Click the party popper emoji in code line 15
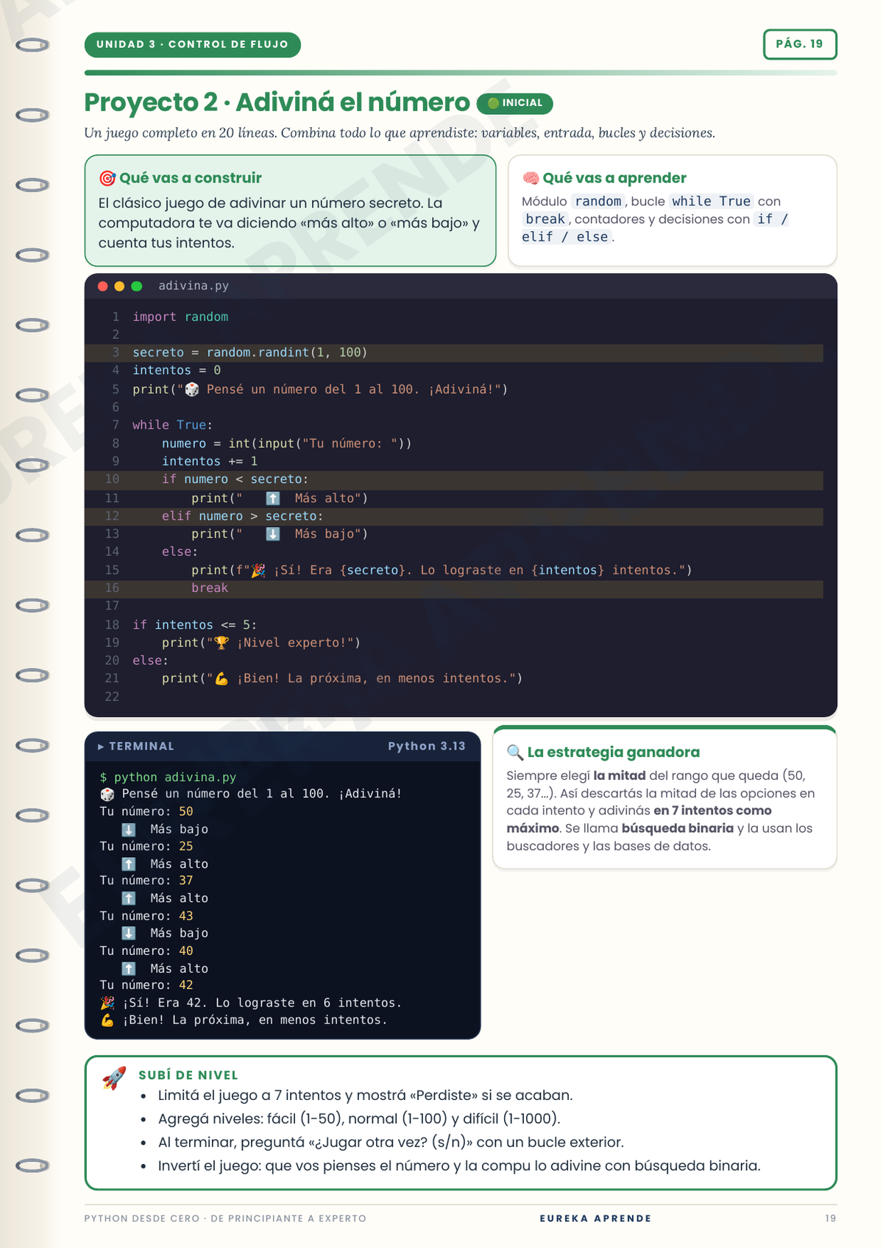883x1248 pixels. [x=258, y=571]
